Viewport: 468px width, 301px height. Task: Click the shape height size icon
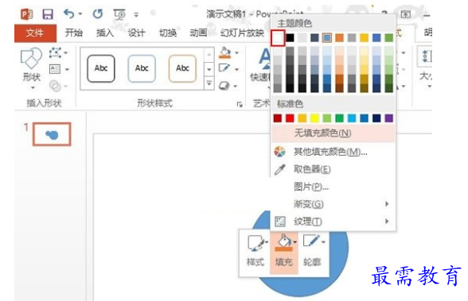(x=426, y=56)
